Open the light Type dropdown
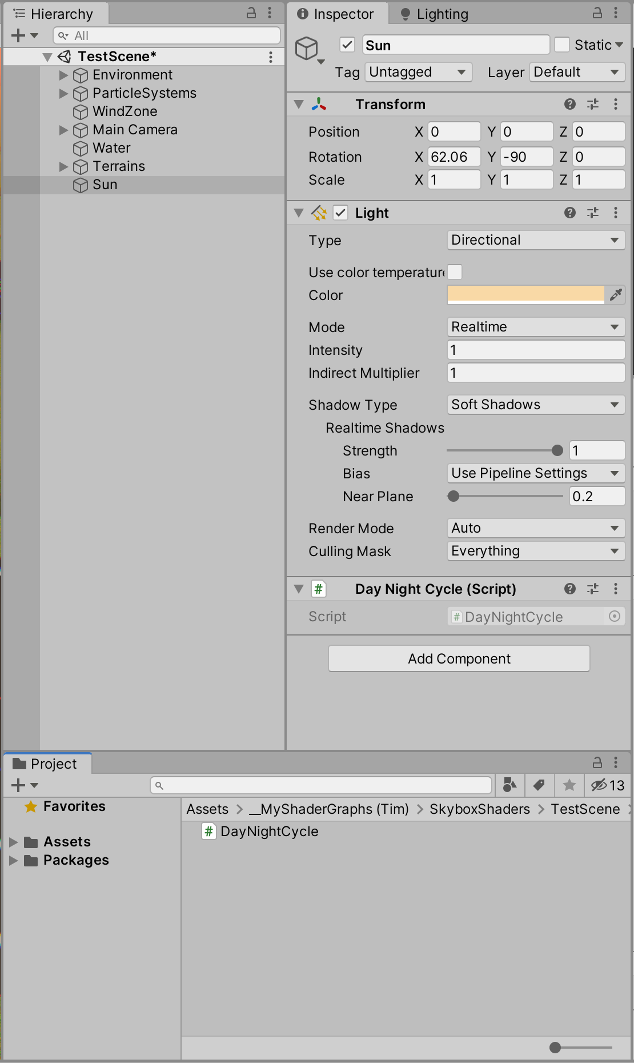634x1063 pixels. click(535, 240)
